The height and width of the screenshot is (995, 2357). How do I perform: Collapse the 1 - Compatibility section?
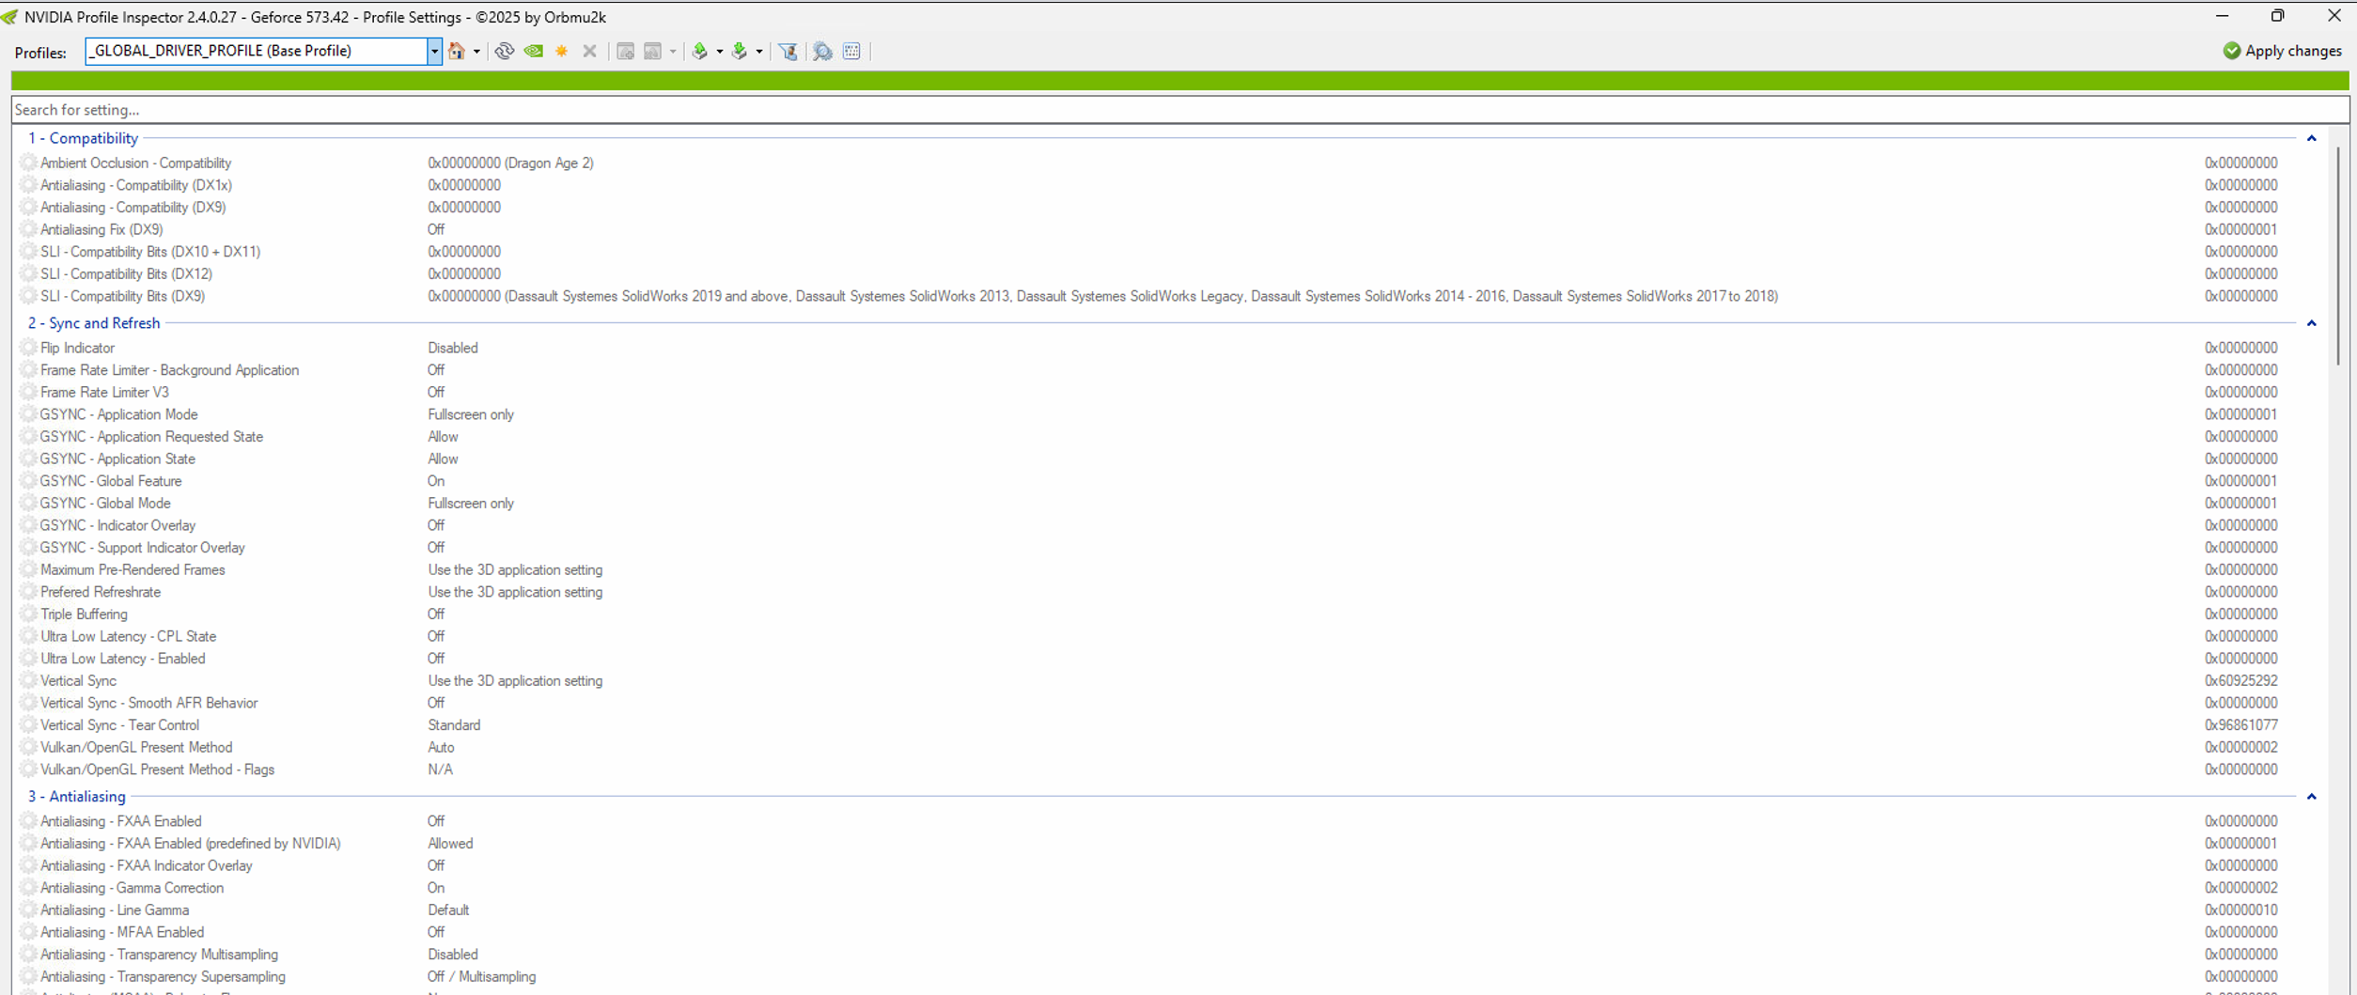2311,139
